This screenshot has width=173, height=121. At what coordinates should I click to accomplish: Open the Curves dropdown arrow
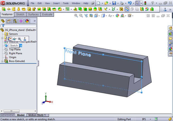(117, 9)
